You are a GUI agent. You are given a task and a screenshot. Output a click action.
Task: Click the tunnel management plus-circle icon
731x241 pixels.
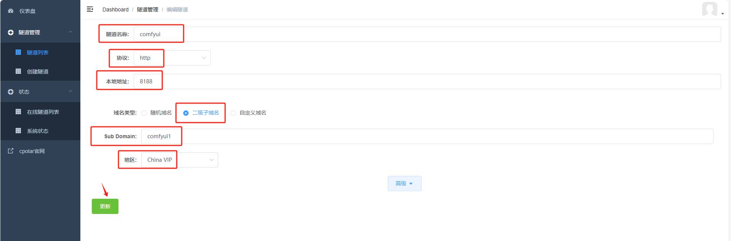[11, 32]
